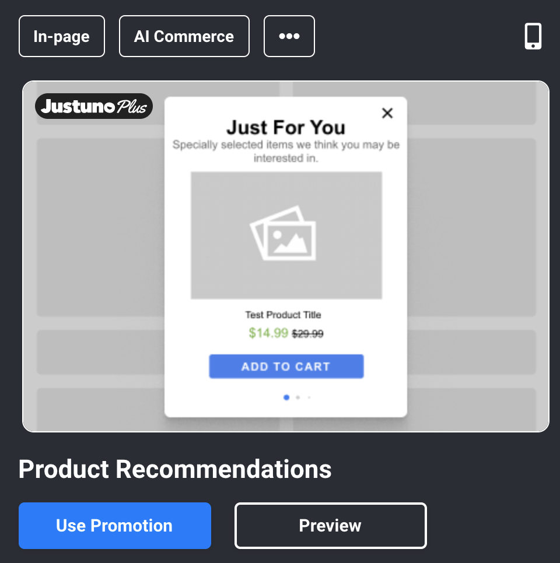The height and width of the screenshot is (563, 560).
Task: Click the ADD TO CART button
Action: tap(286, 366)
